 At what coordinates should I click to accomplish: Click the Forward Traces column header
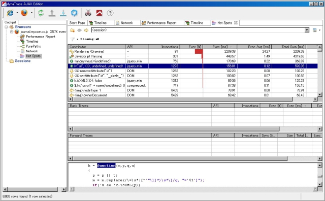point(140,136)
